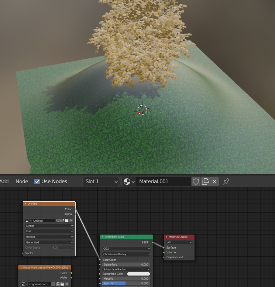Change the Linear interpolation dropdown
The width and height of the screenshot is (275, 287).
tap(49, 226)
